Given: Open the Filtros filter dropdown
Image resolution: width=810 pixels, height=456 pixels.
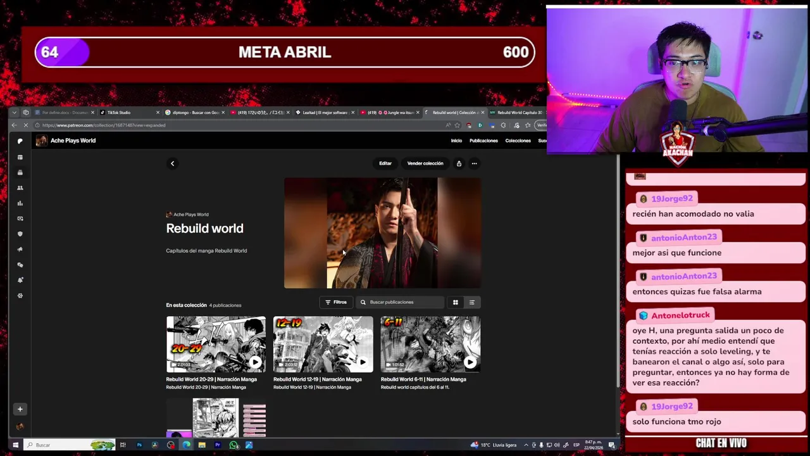Looking at the screenshot, I should pyautogui.click(x=335, y=302).
